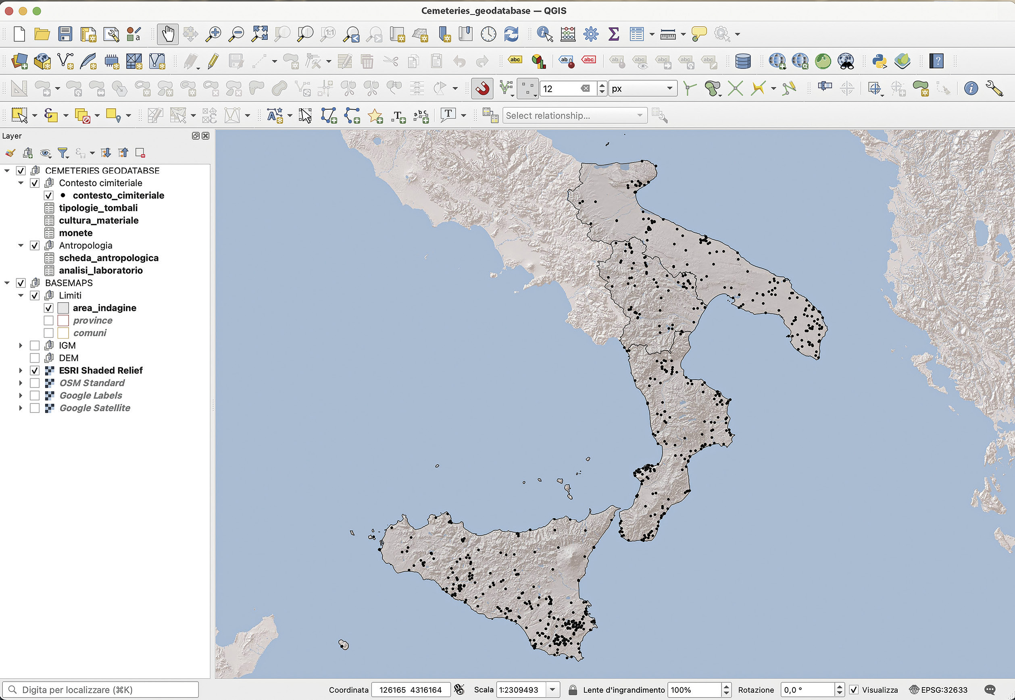Screen dimensions: 1015x700
Task: Expand the IGM layer group
Action: (x=21, y=346)
